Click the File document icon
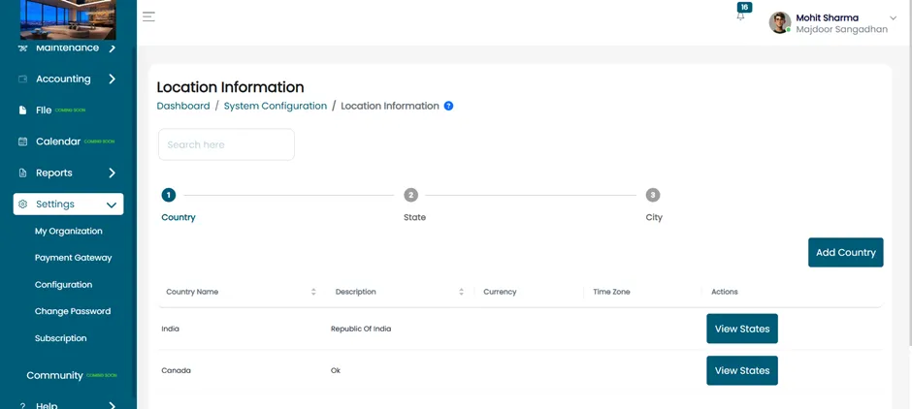The height and width of the screenshot is (409, 912). [x=22, y=110]
